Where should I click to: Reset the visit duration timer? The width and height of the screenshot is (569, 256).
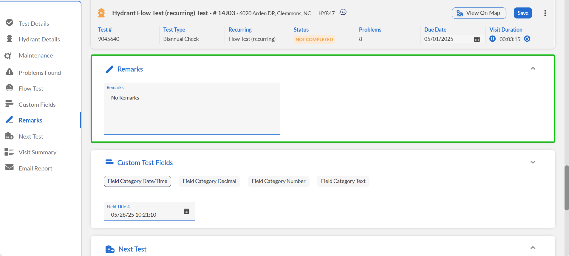point(527,39)
